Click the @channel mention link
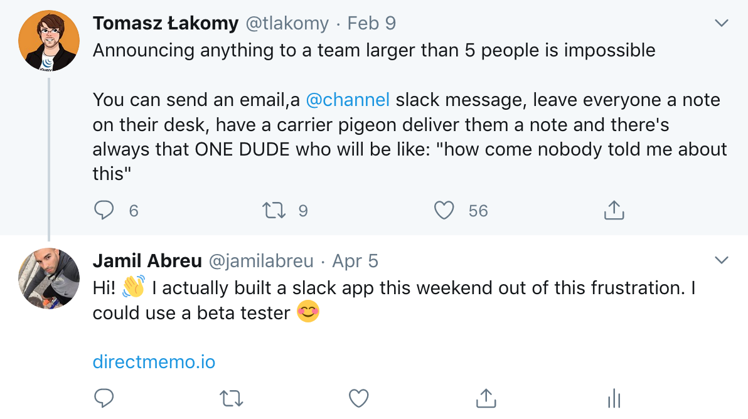Image resolution: width=748 pixels, height=419 pixels. (348, 100)
